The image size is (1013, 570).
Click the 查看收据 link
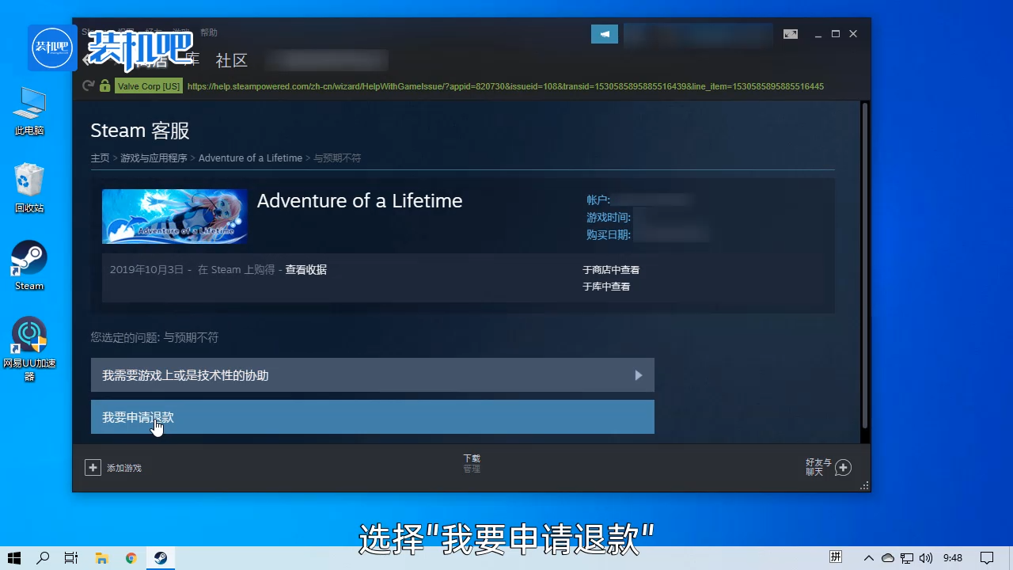306,269
